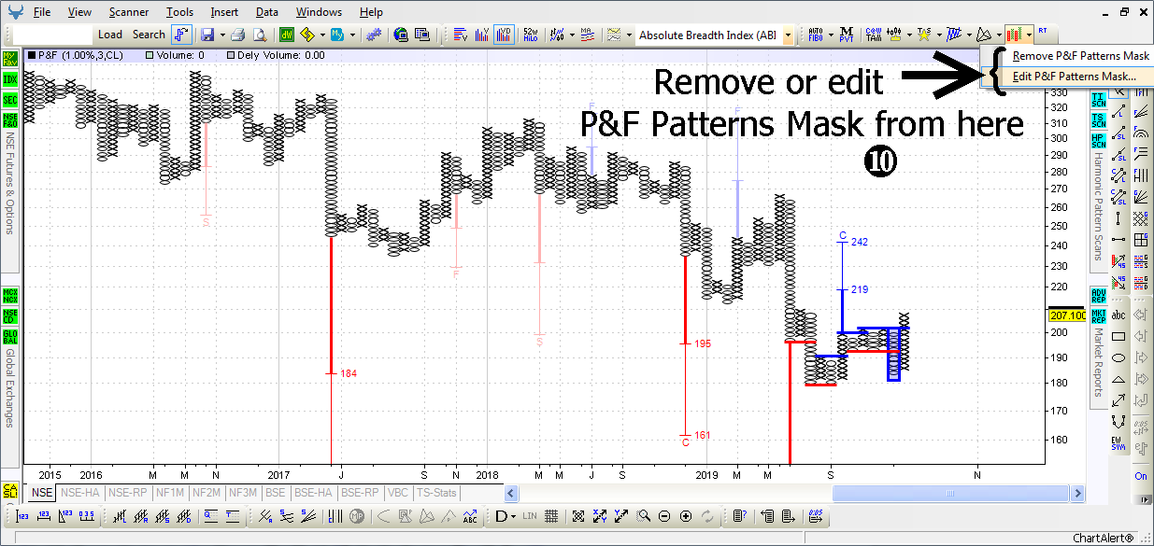Toggle the Dely Volume legend box

click(231, 55)
